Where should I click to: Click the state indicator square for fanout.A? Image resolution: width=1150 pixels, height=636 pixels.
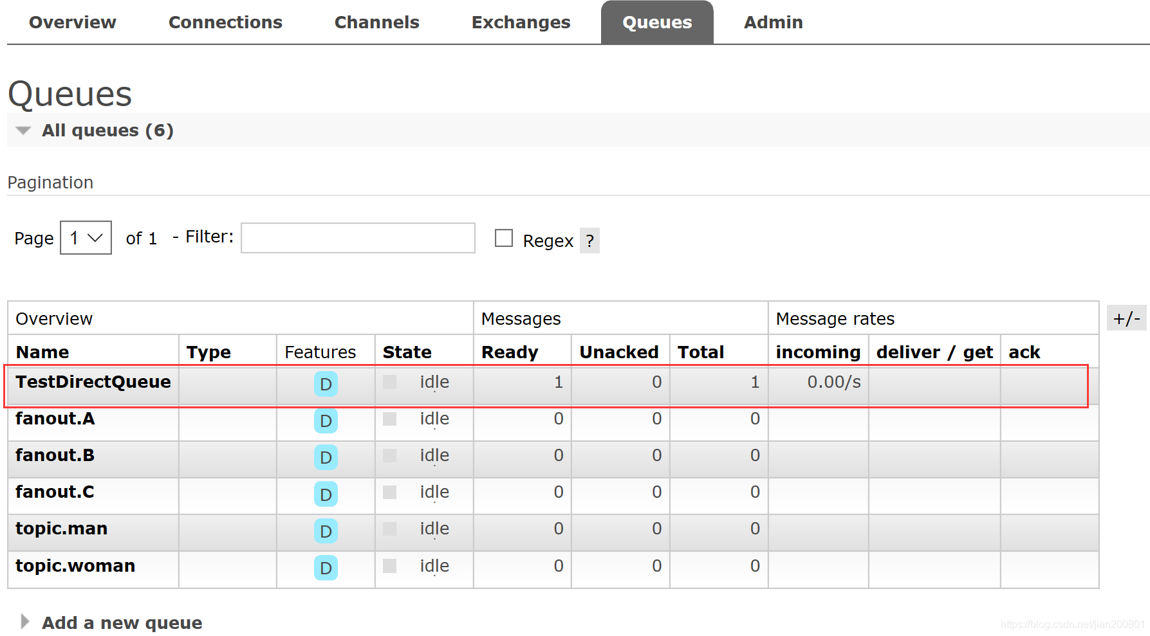tap(389, 419)
